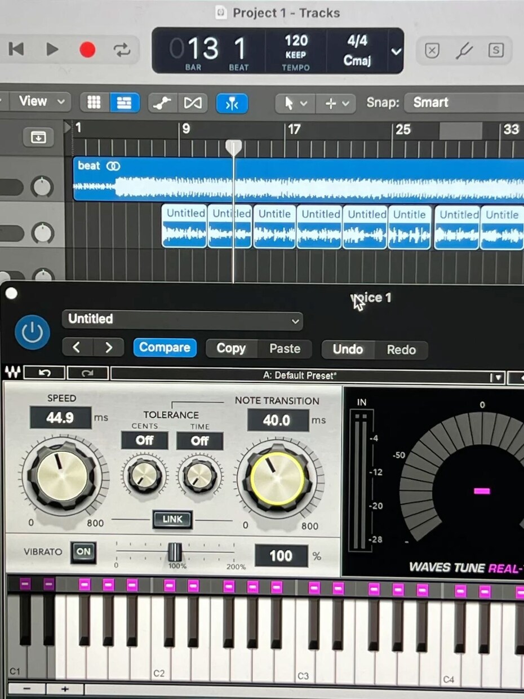The image size is (524, 699).
Task: Click the plugin's redo arrow icon
Action: 87,372
